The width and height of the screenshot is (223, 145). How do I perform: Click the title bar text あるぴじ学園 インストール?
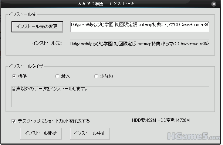(x=106, y=4)
